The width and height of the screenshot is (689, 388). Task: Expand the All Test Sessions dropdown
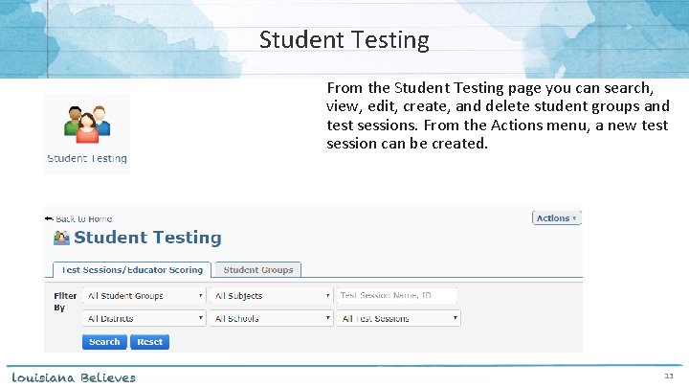point(398,318)
